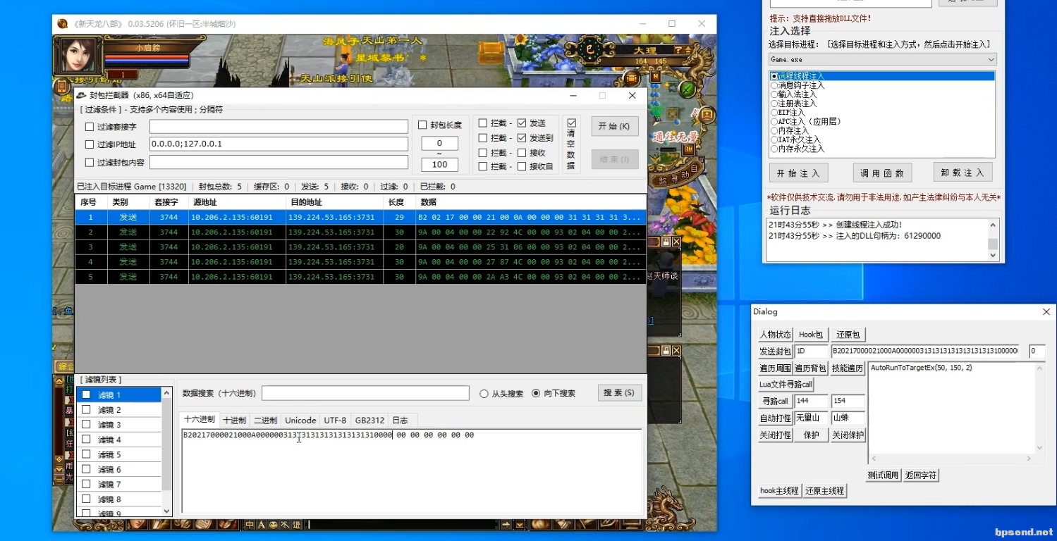Enable the 过滤封包内容 checkbox
1057x541 pixels.
[x=90, y=163]
